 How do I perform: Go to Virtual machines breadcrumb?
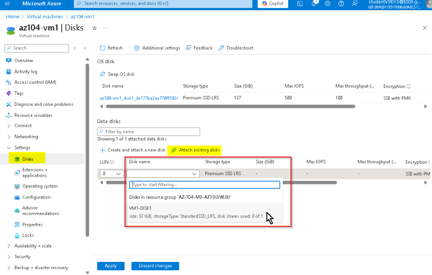point(45,16)
